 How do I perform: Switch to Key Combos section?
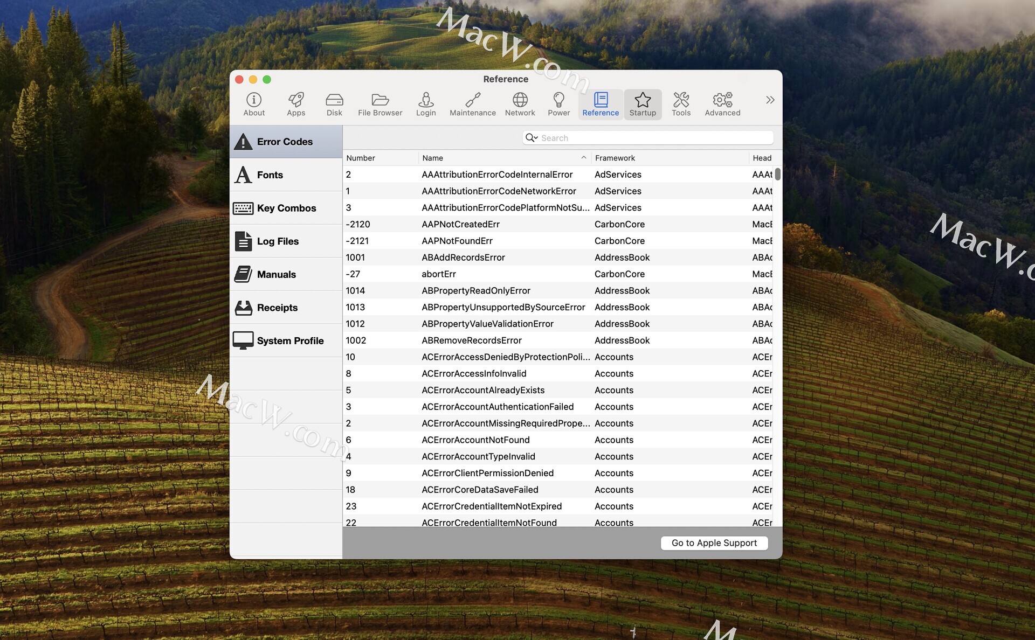(286, 208)
